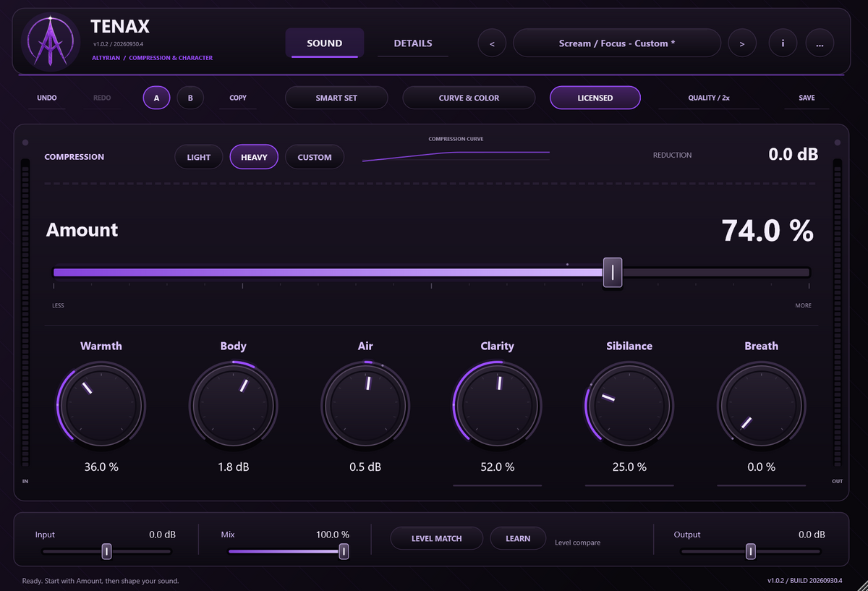The width and height of the screenshot is (868, 591).
Task: Open the more options (...) menu
Action: [x=820, y=43]
